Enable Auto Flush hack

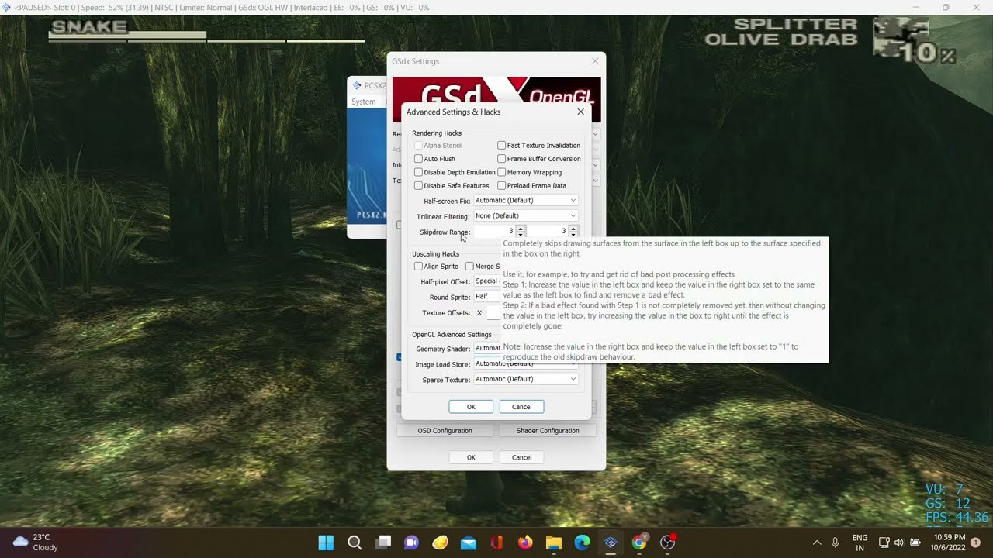pyautogui.click(x=418, y=159)
